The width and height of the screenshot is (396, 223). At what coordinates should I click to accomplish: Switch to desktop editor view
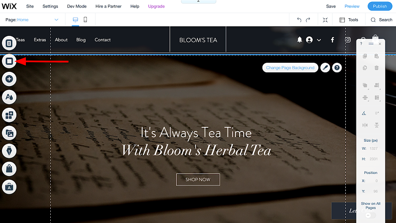[x=75, y=20]
